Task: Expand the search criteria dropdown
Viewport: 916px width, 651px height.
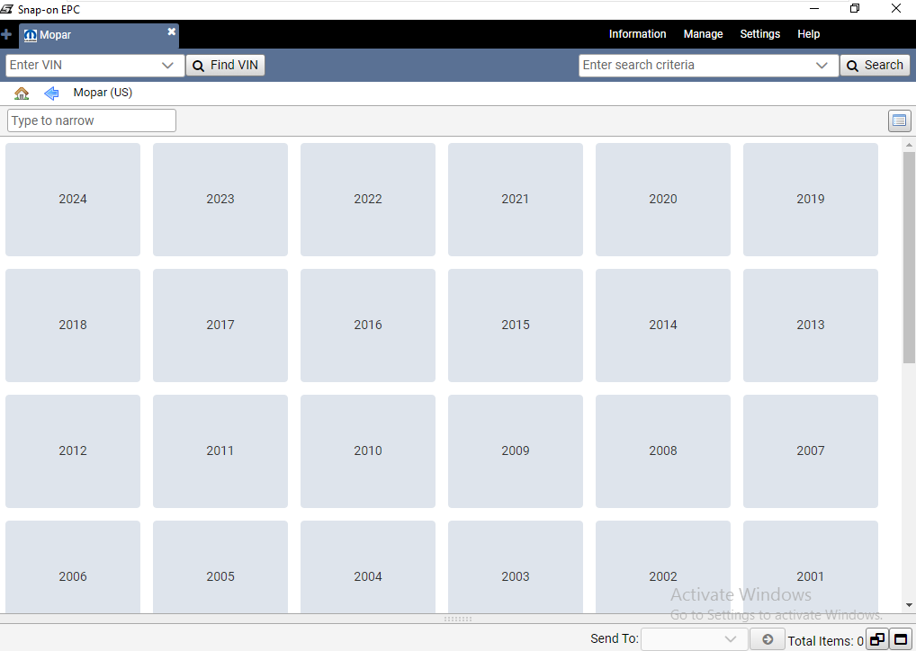Action: [822, 66]
